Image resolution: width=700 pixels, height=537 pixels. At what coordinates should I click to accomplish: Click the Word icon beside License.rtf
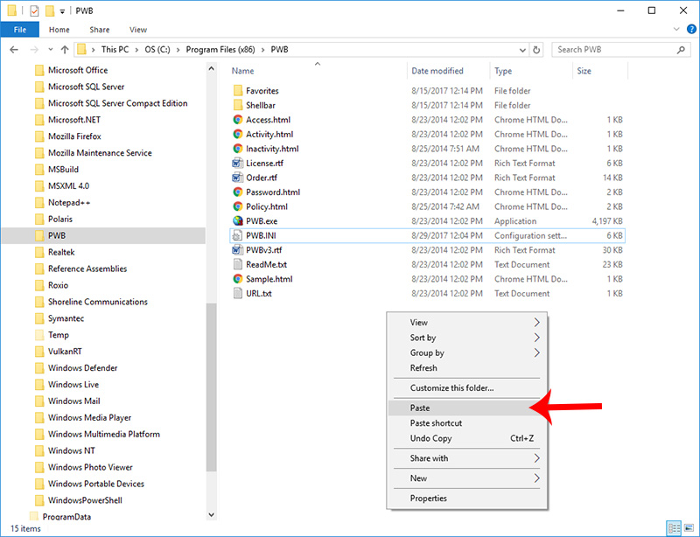[x=238, y=163]
